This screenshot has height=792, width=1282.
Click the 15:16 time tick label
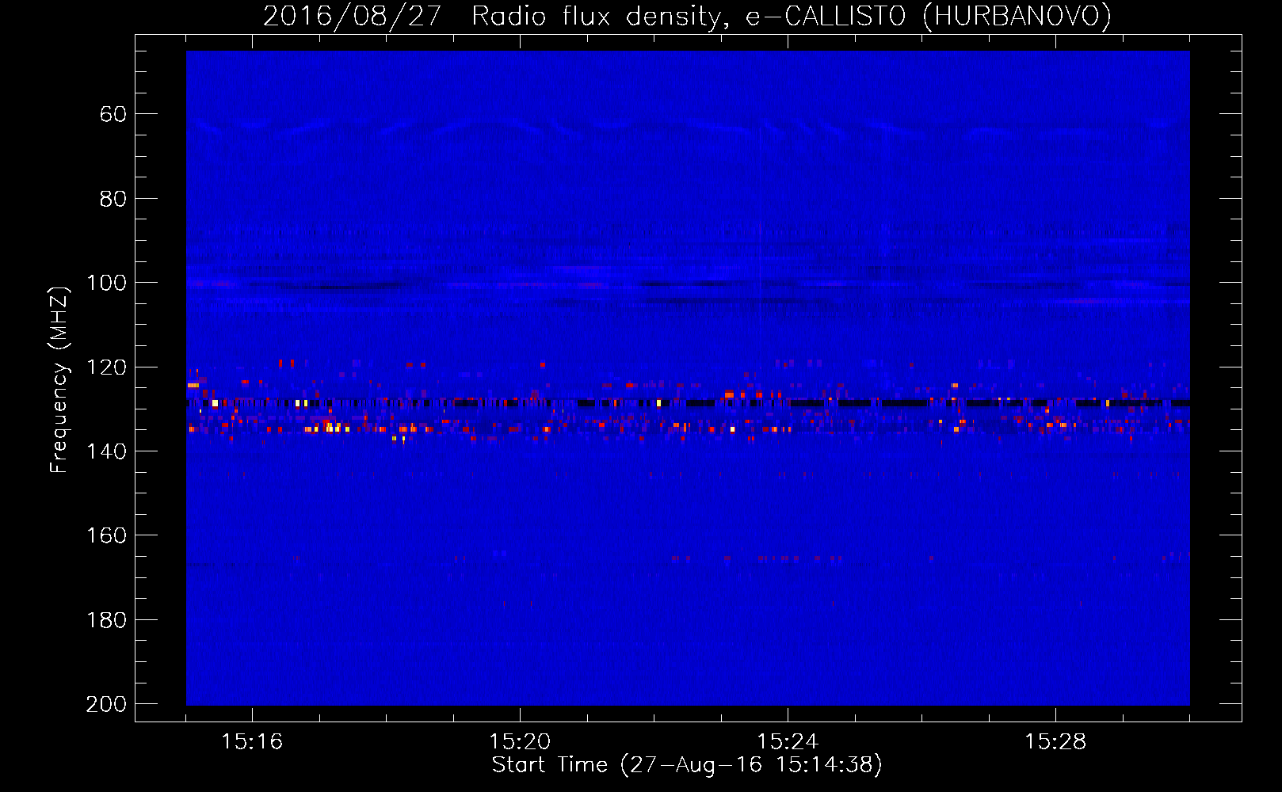252,742
